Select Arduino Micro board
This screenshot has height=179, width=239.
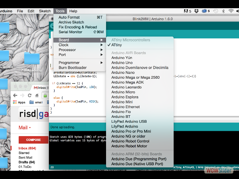point(140,92)
